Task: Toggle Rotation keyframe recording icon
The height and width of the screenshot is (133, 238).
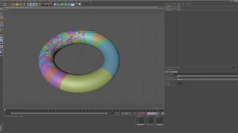Action: point(154,113)
